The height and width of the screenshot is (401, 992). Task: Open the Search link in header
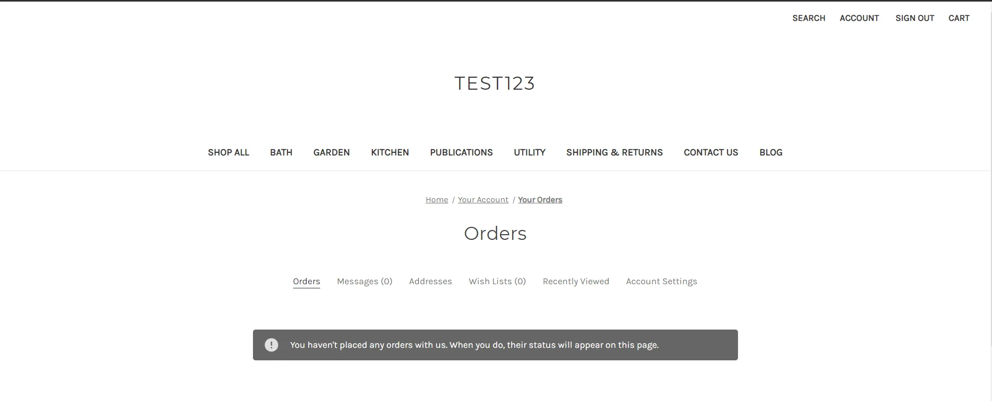point(808,18)
